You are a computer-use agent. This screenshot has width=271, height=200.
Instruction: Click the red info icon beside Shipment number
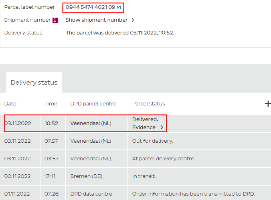click(55, 20)
